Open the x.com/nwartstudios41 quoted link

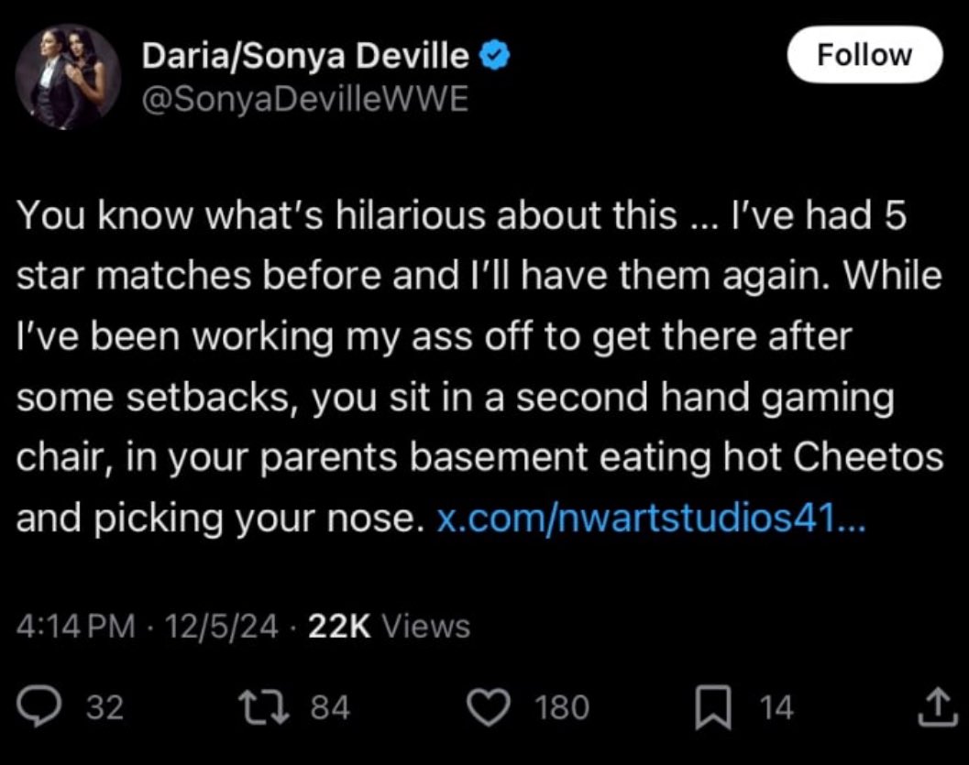[652, 518]
